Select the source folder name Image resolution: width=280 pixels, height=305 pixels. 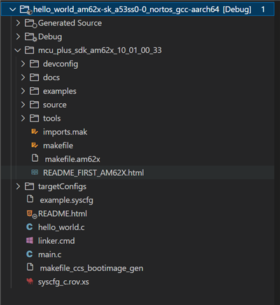pos(55,105)
